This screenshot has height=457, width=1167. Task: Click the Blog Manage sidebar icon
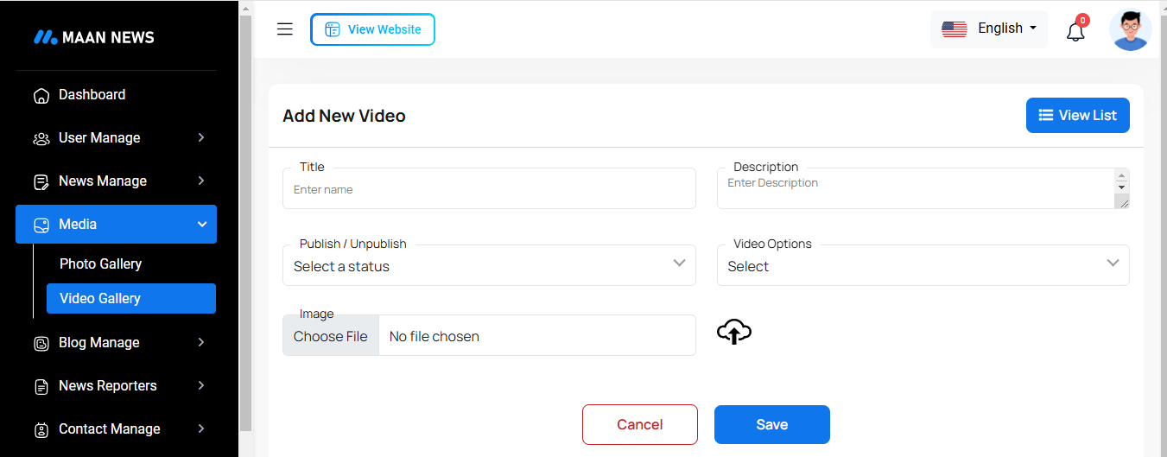41,344
